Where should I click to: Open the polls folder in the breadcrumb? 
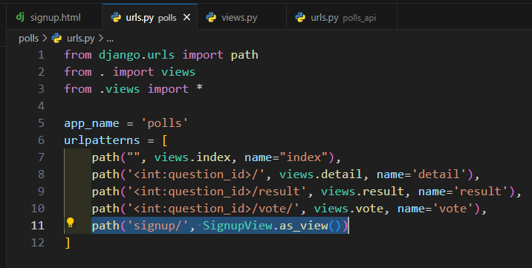coord(28,39)
